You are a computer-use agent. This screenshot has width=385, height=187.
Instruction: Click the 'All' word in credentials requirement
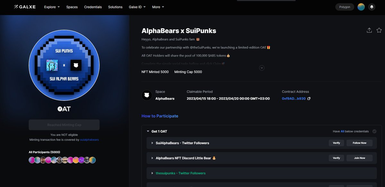tap(343, 131)
